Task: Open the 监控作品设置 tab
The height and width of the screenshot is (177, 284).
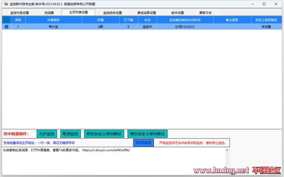Action: (x=19, y=13)
